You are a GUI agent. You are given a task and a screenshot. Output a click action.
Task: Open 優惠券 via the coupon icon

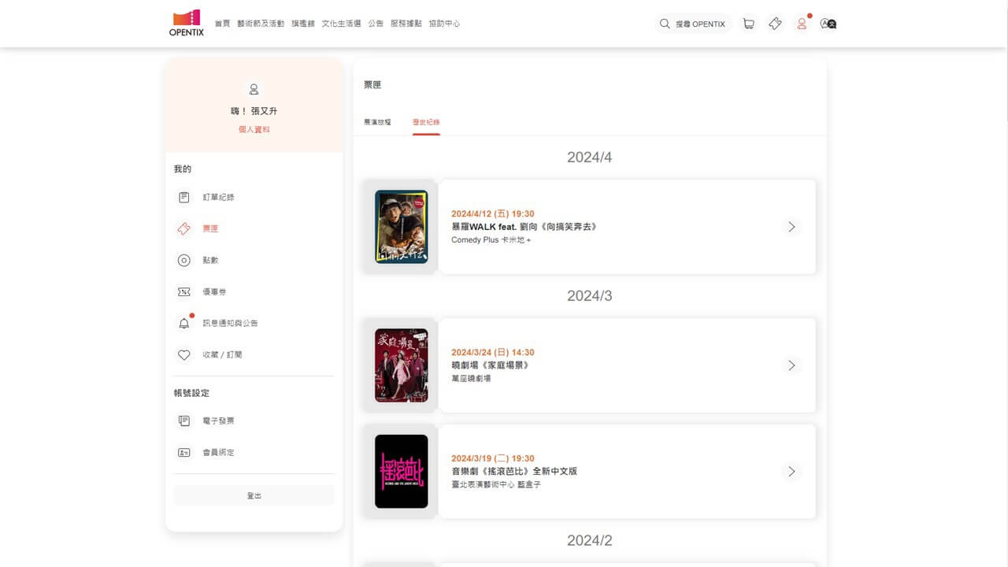[x=183, y=291]
